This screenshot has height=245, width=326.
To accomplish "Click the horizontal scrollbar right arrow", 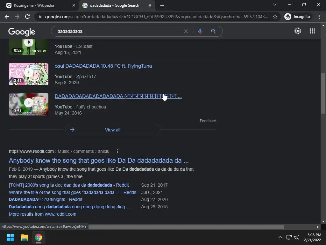I will (x=318, y=227).
